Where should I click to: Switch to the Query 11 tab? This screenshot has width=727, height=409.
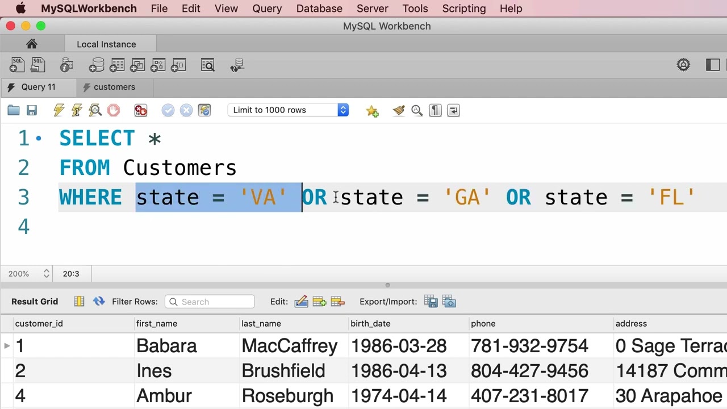tap(38, 87)
